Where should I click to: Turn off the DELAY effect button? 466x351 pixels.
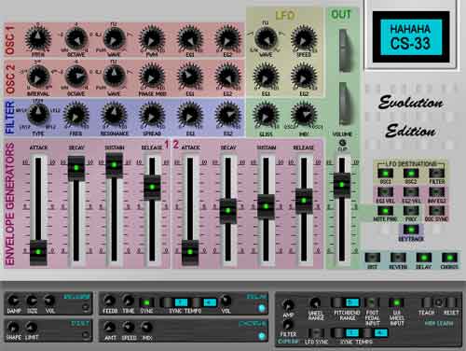424,258
